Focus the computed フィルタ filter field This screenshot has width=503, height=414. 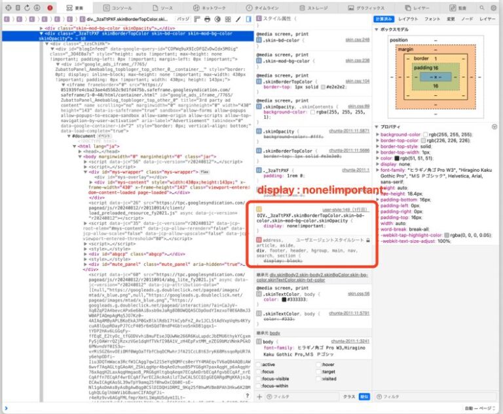(x=437, y=397)
